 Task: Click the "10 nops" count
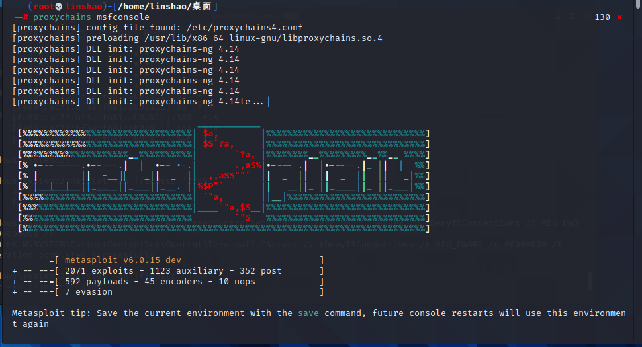(x=237, y=282)
